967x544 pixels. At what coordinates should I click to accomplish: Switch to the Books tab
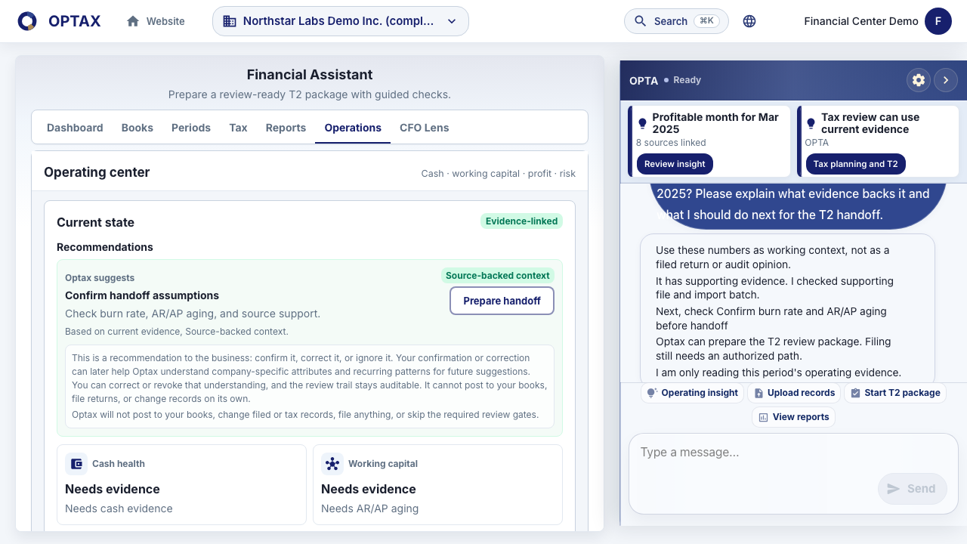(137, 128)
